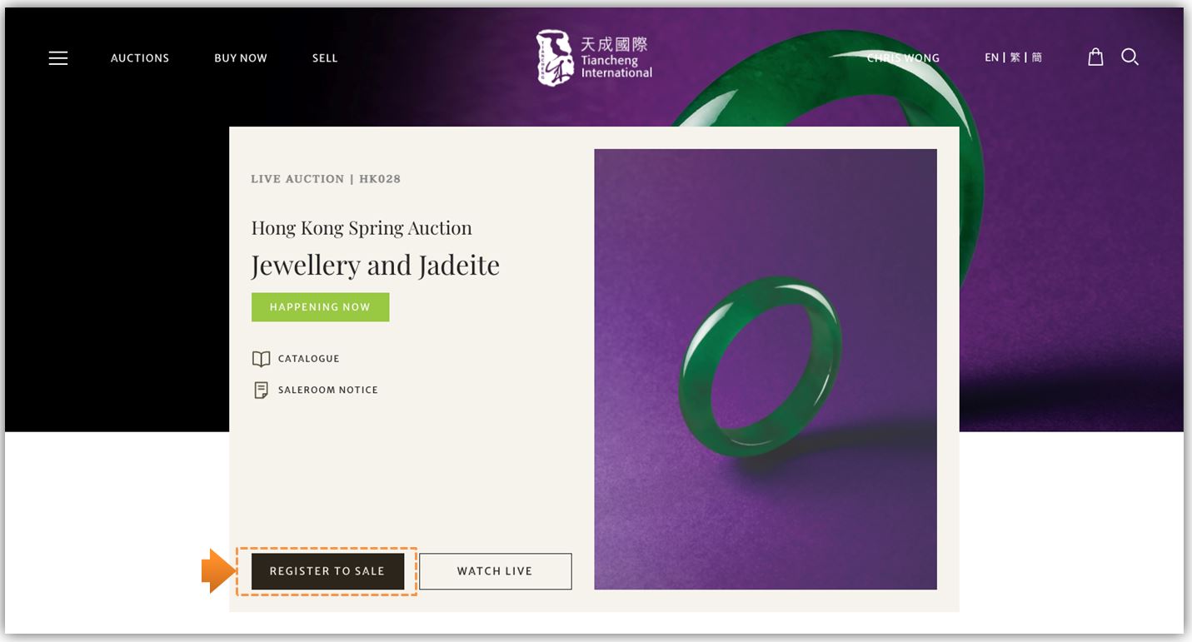Open the Saleroom Notice link text
Image resolution: width=1192 pixels, height=642 pixels.
328,390
